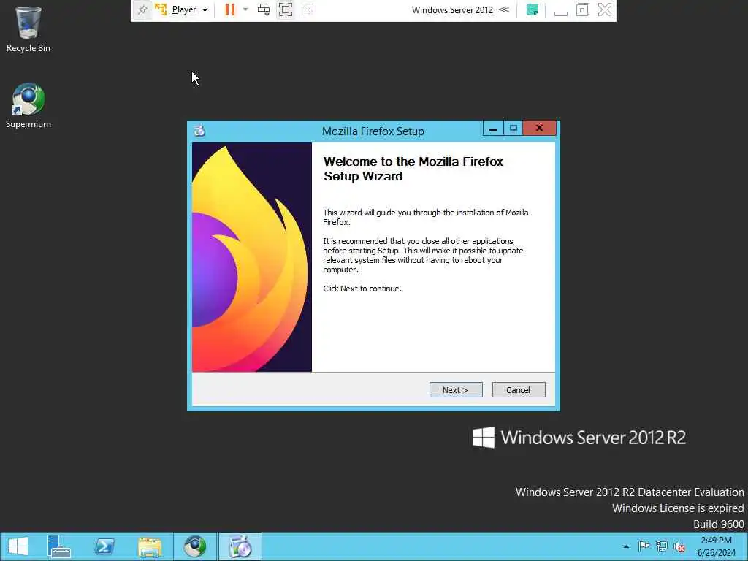Minimize the Mozilla Firefox Setup window
The height and width of the screenshot is (561, 748).
(493, 129)
